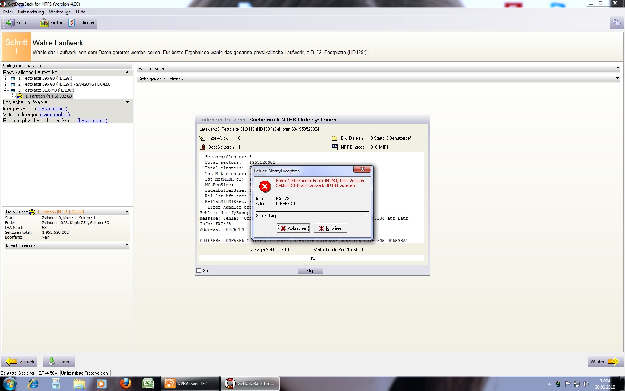Click the Index-Allok icon

coord(202,138)
